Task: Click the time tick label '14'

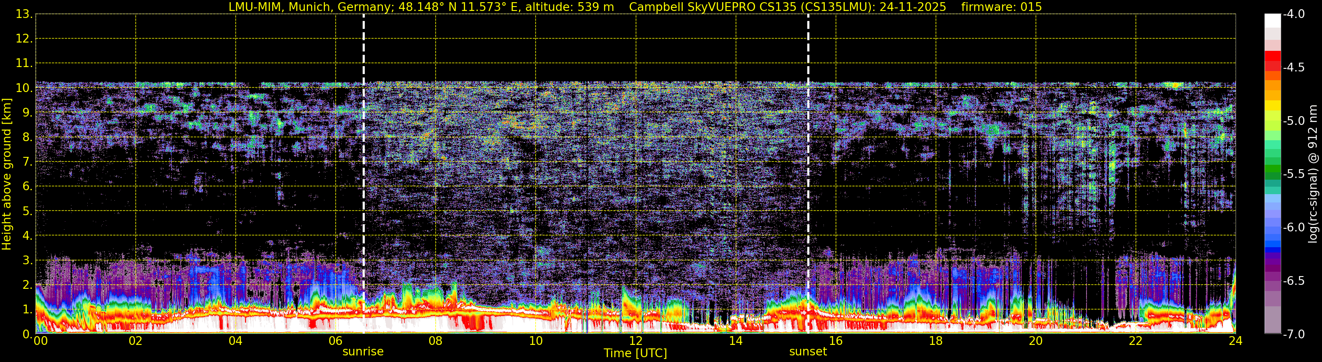Action: [736, 341]
